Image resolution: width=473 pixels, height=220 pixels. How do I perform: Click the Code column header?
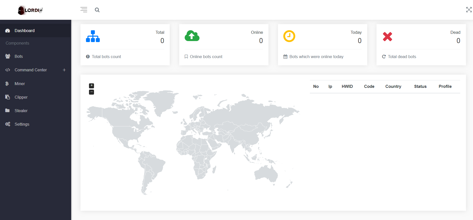pyautogui.click(x=369, y=86)
